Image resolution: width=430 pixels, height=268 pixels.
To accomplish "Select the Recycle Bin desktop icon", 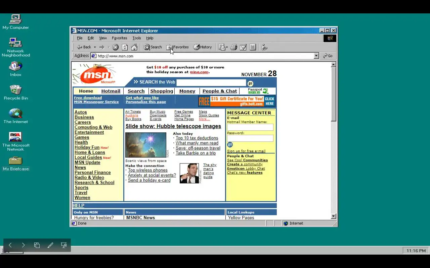I will (15, 92).
